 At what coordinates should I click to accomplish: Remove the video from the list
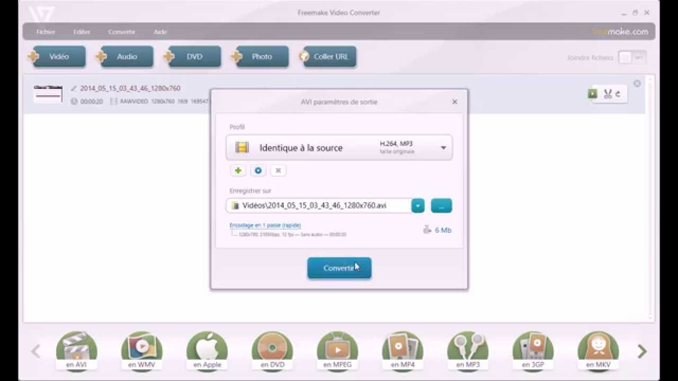[637, 84]
